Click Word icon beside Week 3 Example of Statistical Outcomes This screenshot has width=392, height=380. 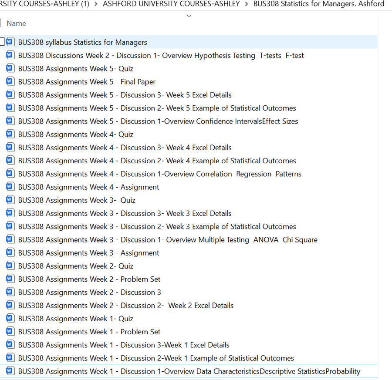click(10, 226)
